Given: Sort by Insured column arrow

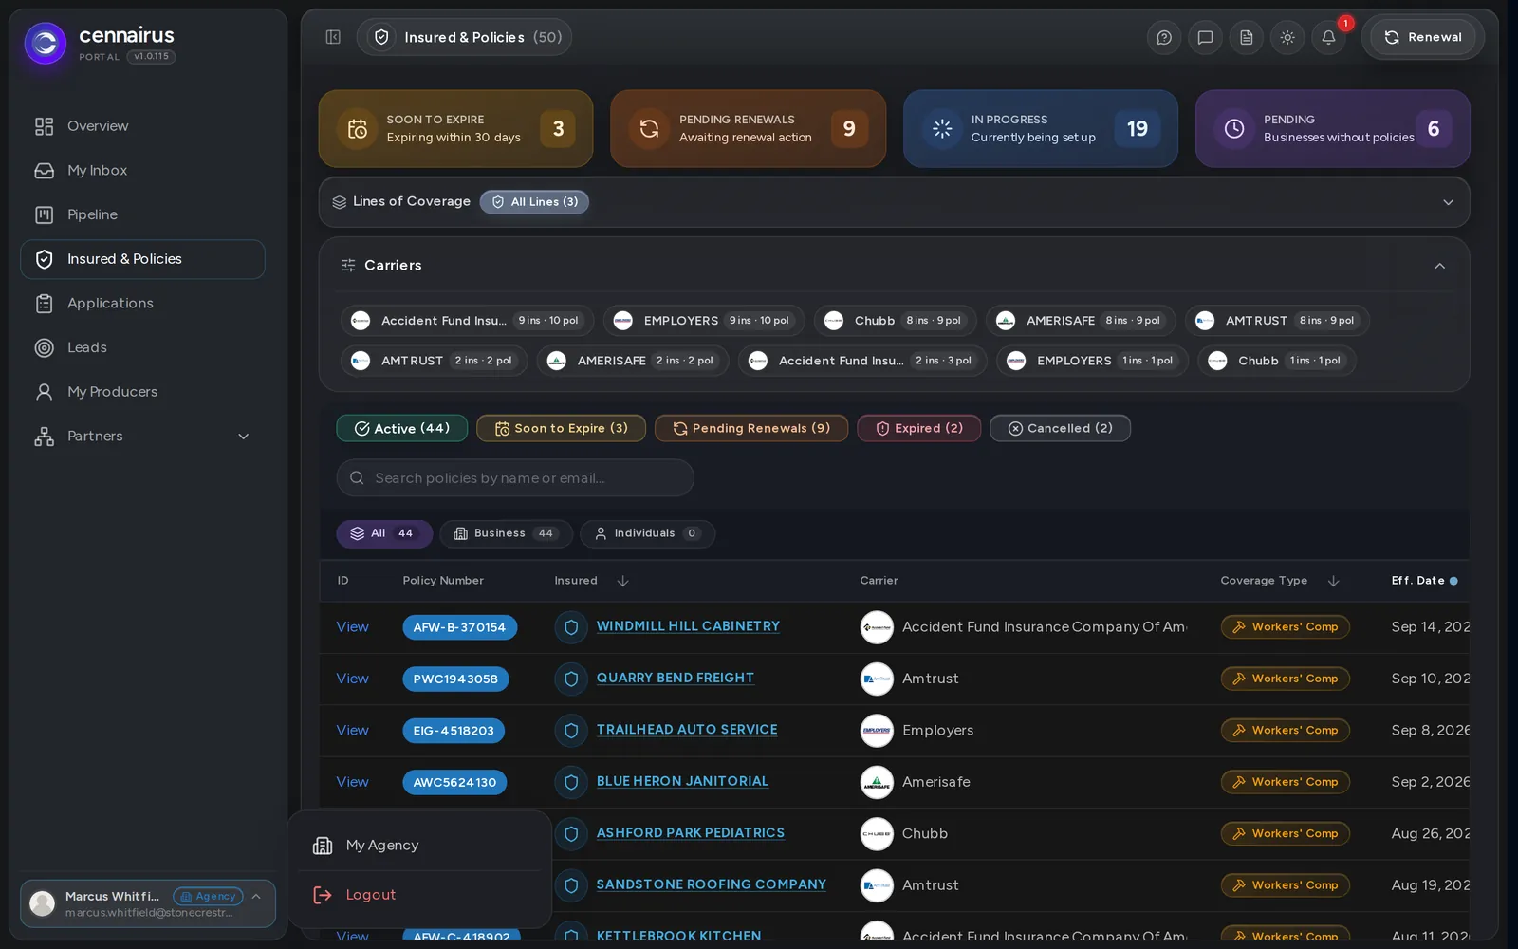Looking at the screenshot, I should [622, 581].
